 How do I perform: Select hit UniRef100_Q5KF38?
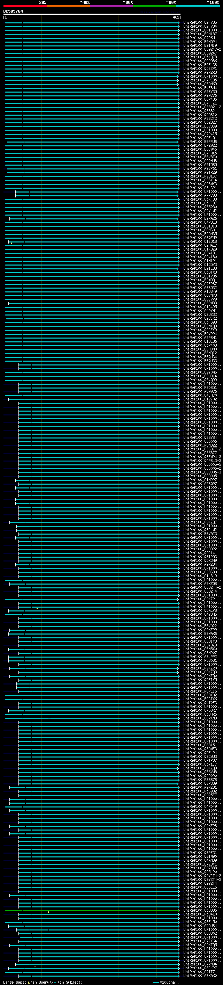(200, 199)
